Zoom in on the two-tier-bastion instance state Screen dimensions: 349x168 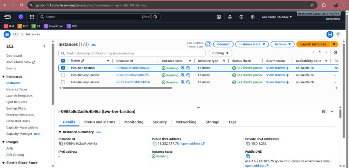[x=183, y=68]
